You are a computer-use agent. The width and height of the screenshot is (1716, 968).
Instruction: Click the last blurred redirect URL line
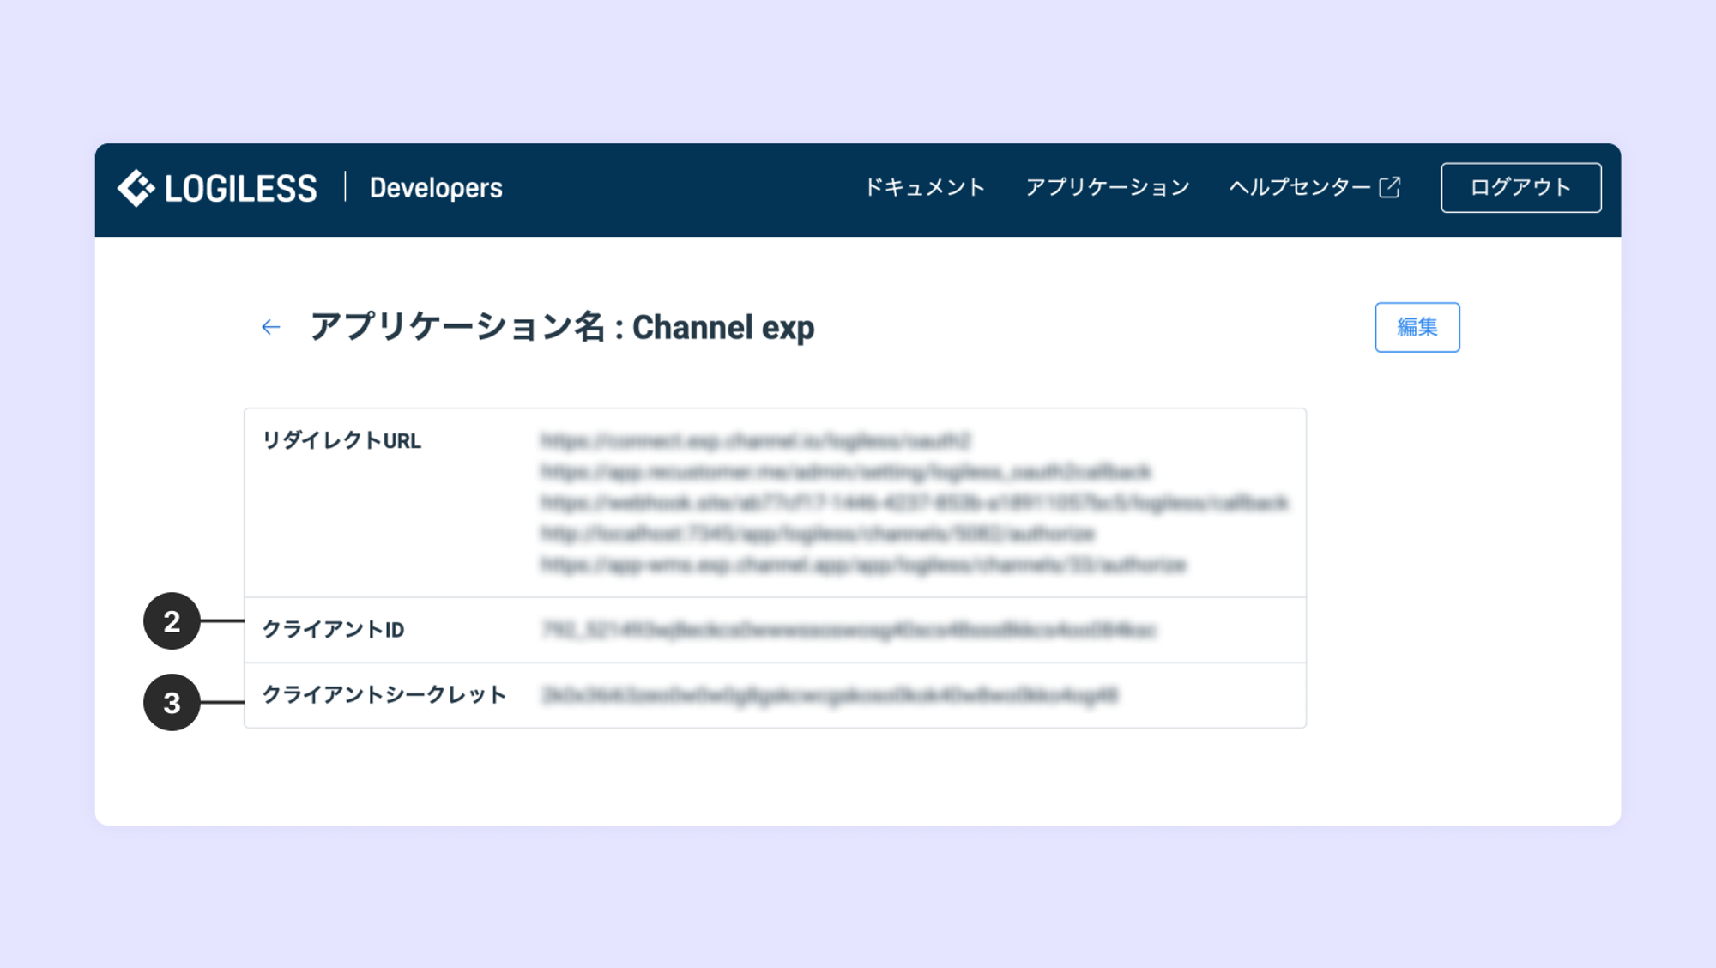[x=863, y=565]
